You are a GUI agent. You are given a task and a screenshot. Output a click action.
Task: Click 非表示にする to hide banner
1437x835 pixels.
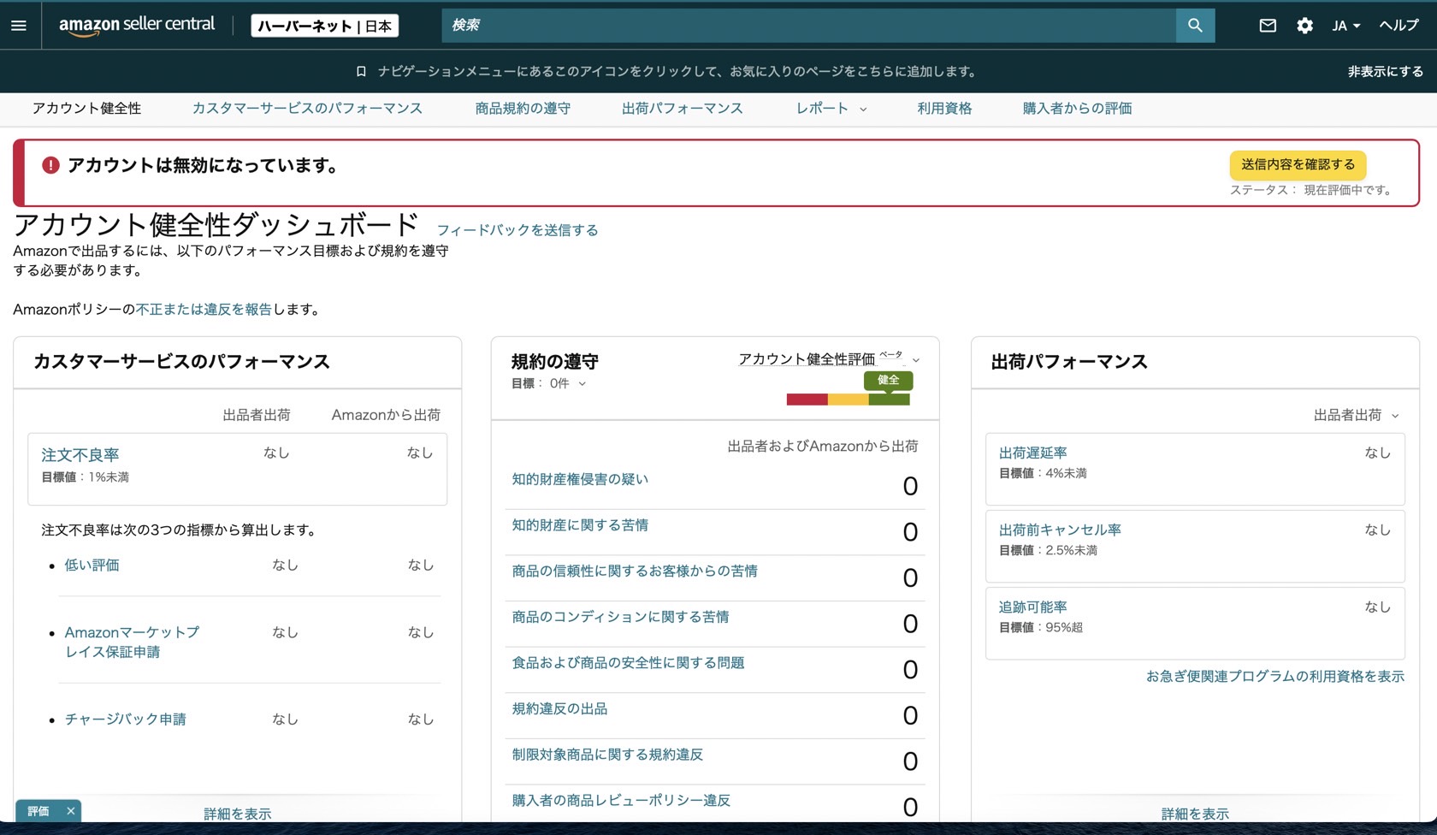click(x=1386, y=72)
